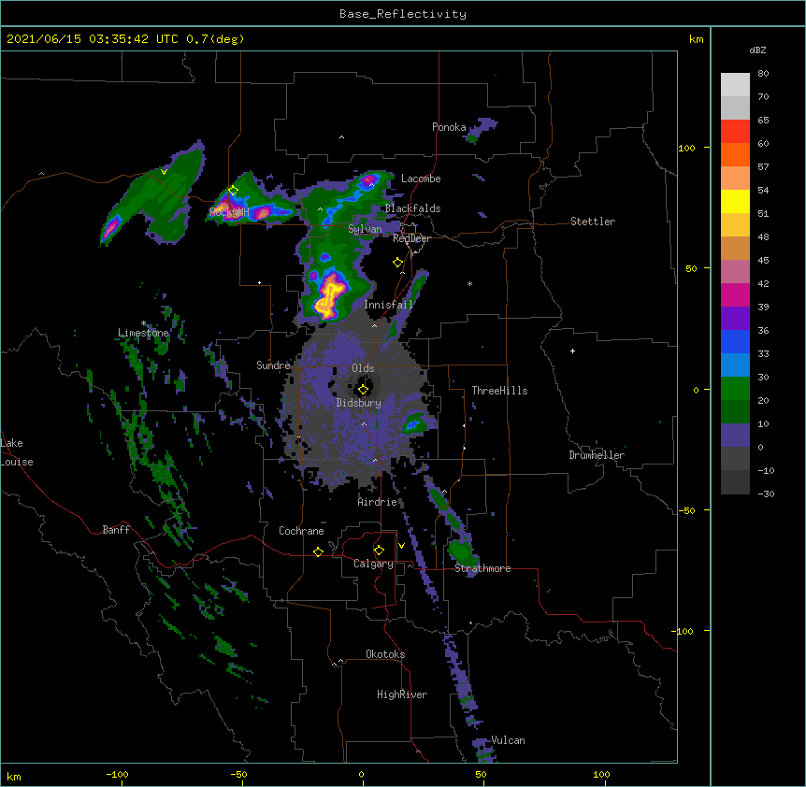The width and height of the screenshot is (806, 787).
Task: Click the magenta 39-42 dBZ legend swatch
Action: pos(735,294)
